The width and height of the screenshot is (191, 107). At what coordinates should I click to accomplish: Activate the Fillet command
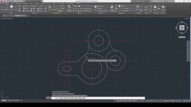coord(40,8)
